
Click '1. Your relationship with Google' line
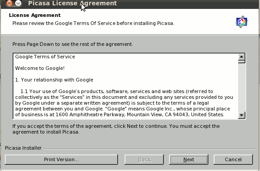54,80
